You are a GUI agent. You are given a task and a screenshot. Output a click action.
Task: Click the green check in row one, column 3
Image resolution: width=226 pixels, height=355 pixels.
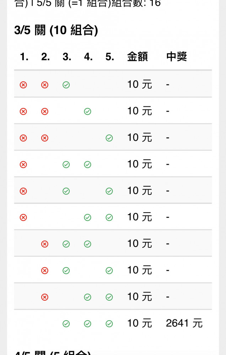point(66,85)
